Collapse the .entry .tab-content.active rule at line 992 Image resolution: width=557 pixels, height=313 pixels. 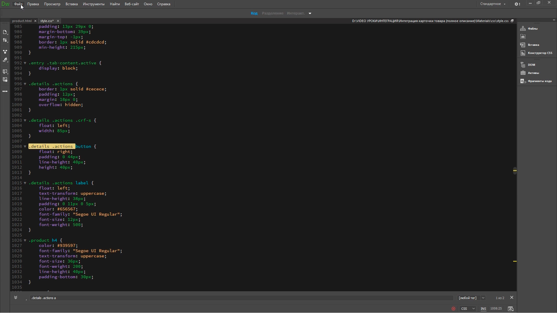25,63
